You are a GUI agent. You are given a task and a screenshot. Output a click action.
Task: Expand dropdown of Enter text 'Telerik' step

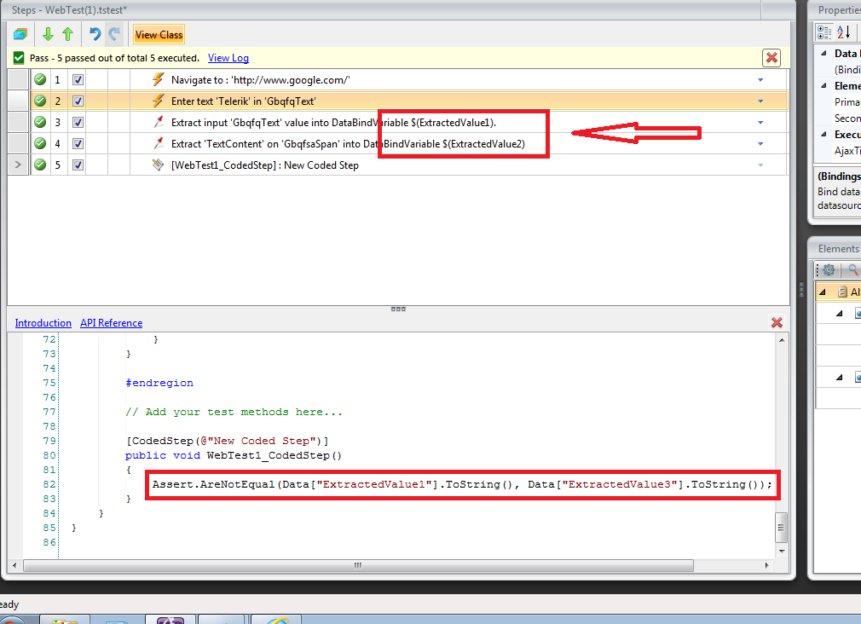[760, 101]
